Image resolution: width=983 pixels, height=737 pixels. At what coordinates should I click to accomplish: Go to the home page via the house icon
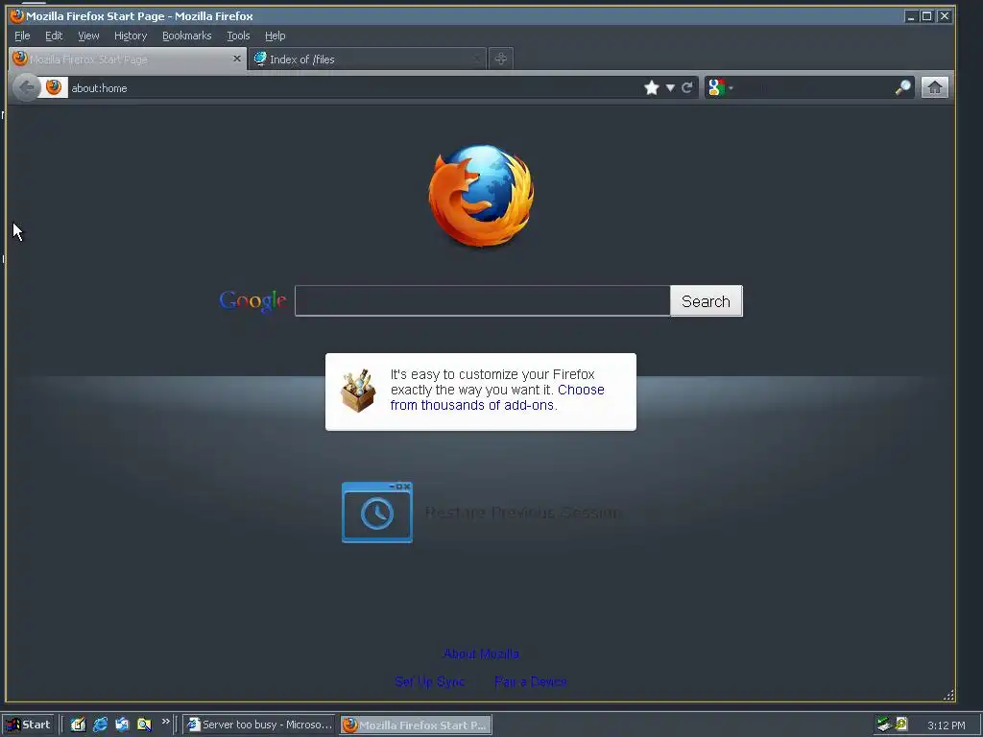[x=935, y=87]
